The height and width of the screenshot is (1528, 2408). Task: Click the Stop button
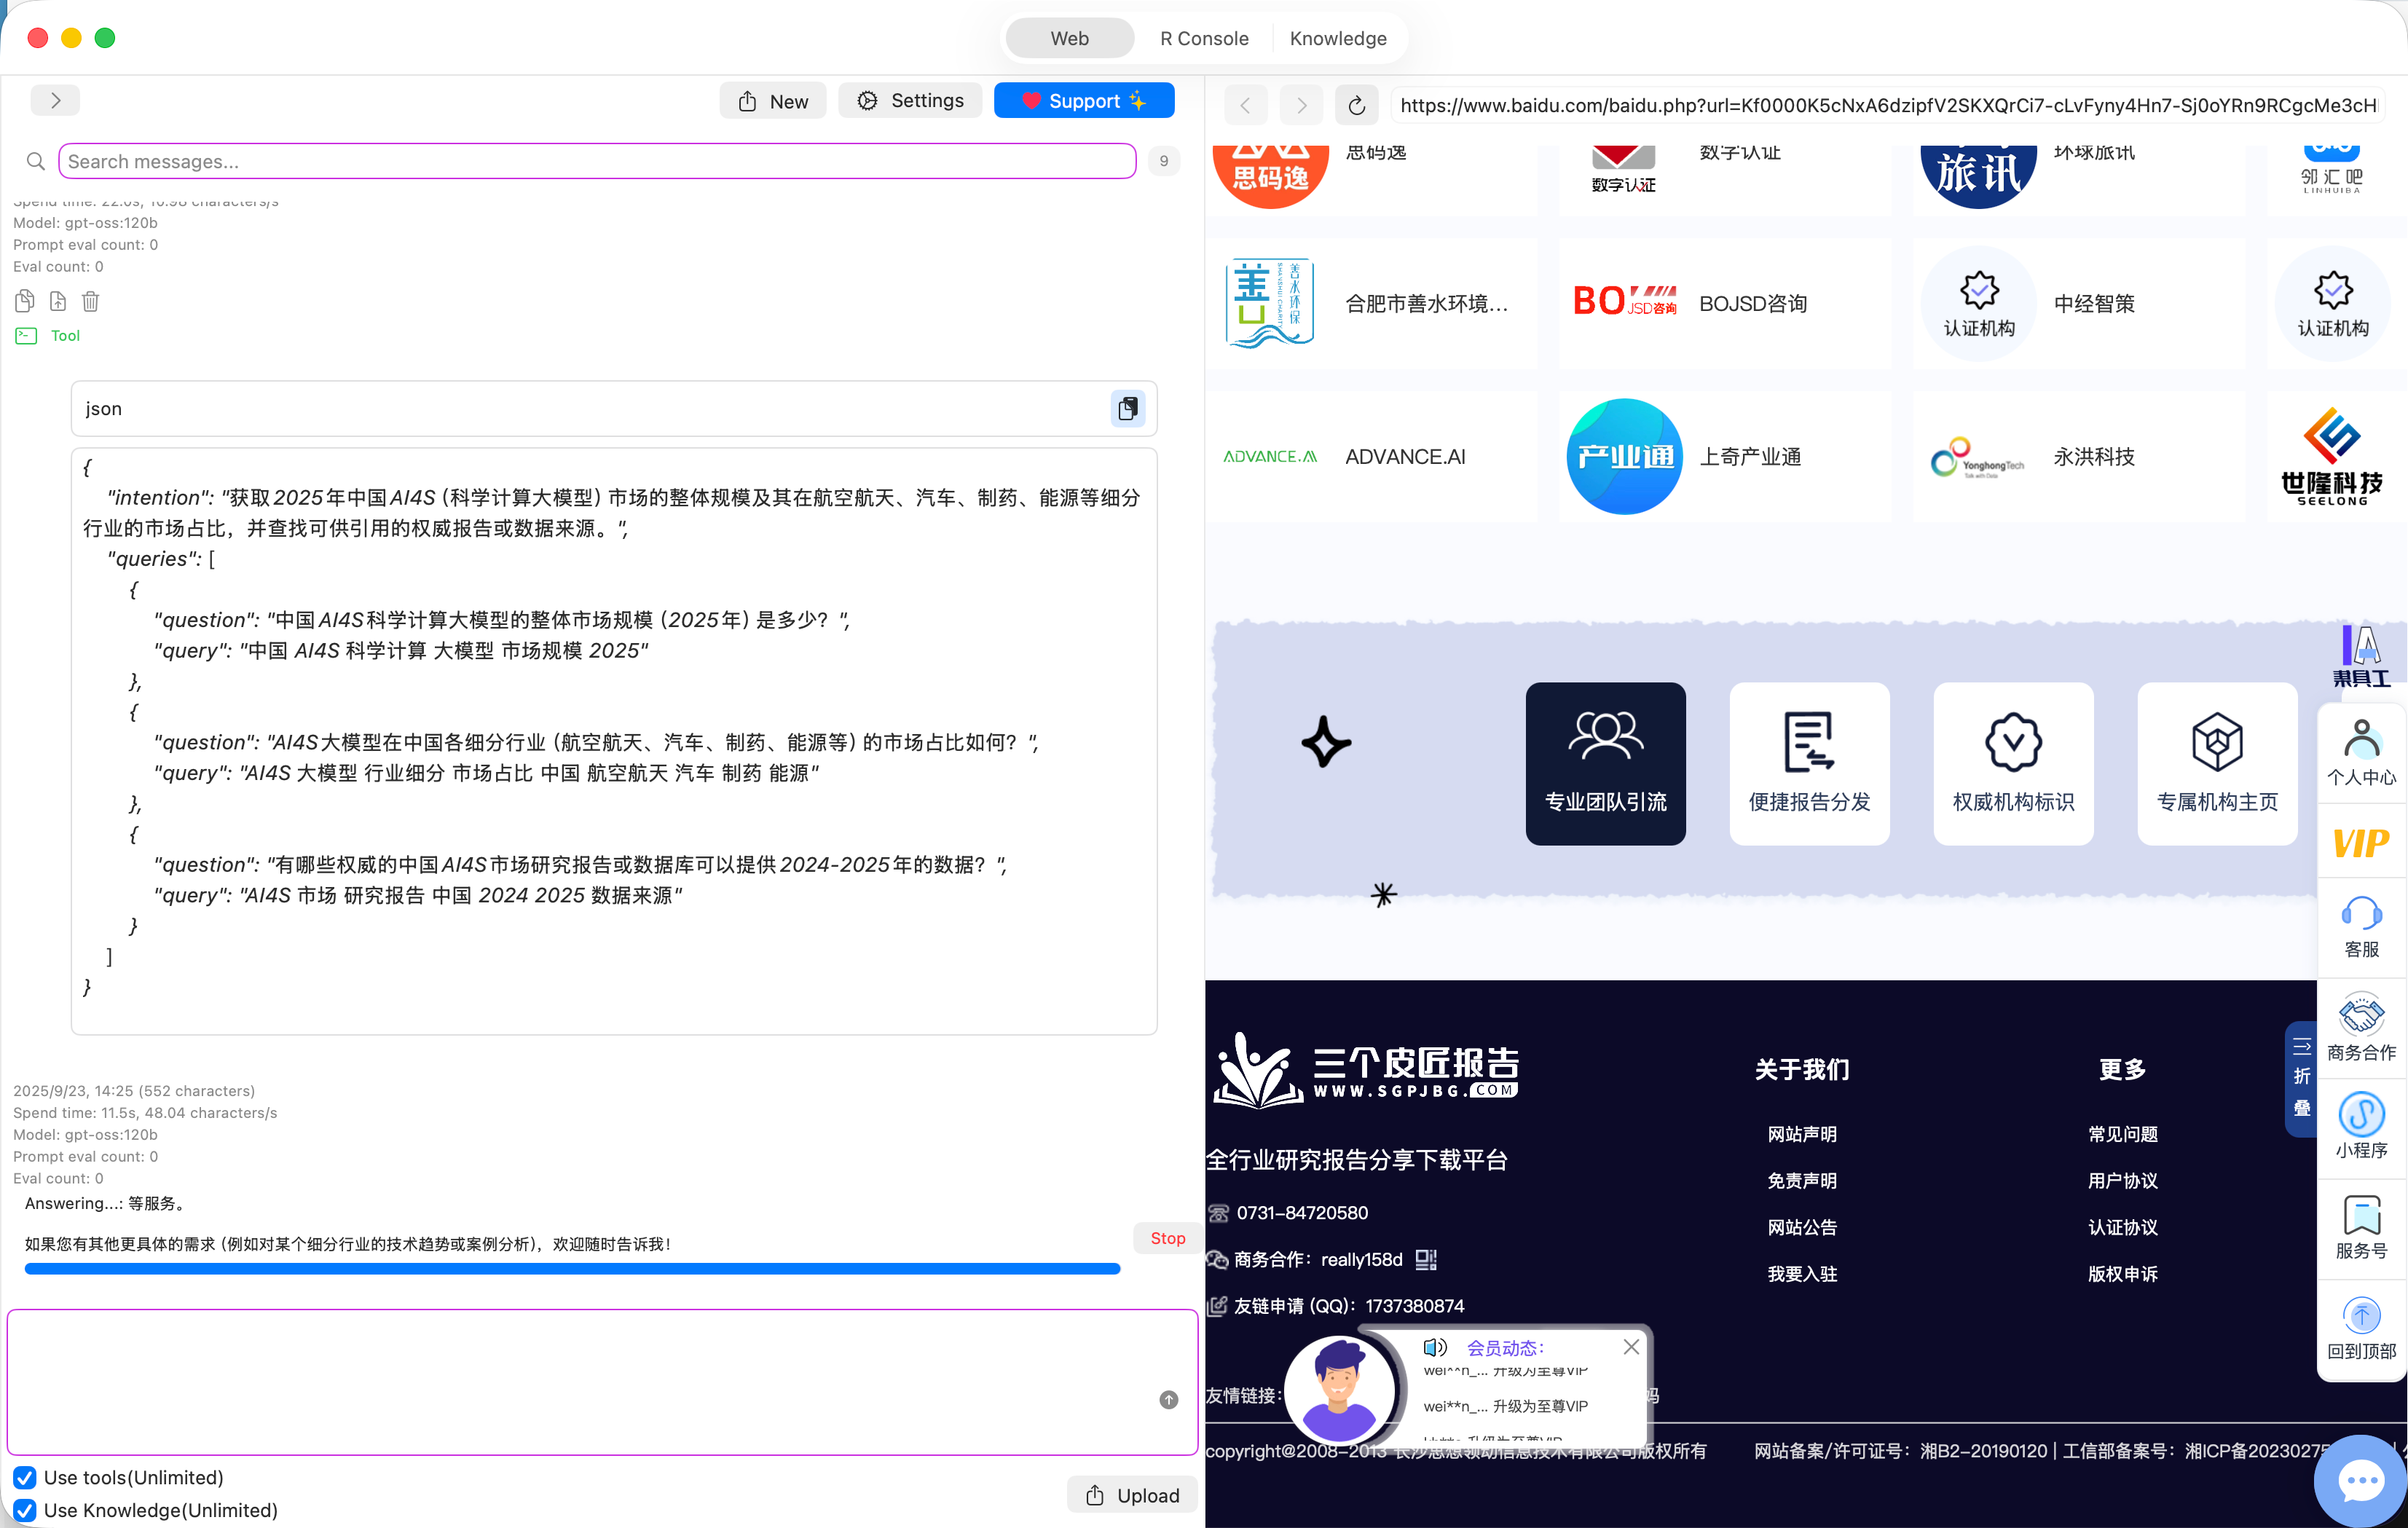pyautogui.click(x=1167, y=1238)
